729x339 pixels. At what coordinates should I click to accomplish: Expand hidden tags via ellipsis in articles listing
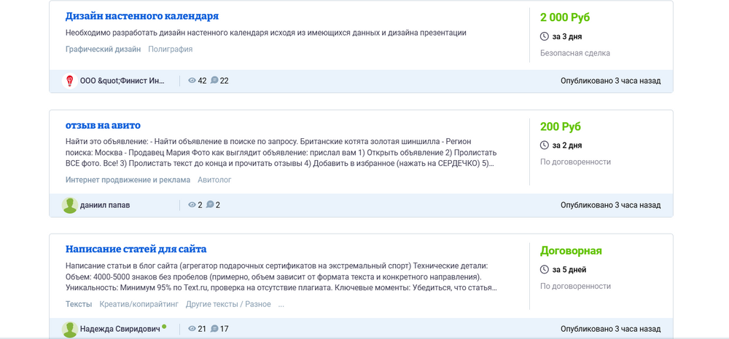(x=281, y=304)
